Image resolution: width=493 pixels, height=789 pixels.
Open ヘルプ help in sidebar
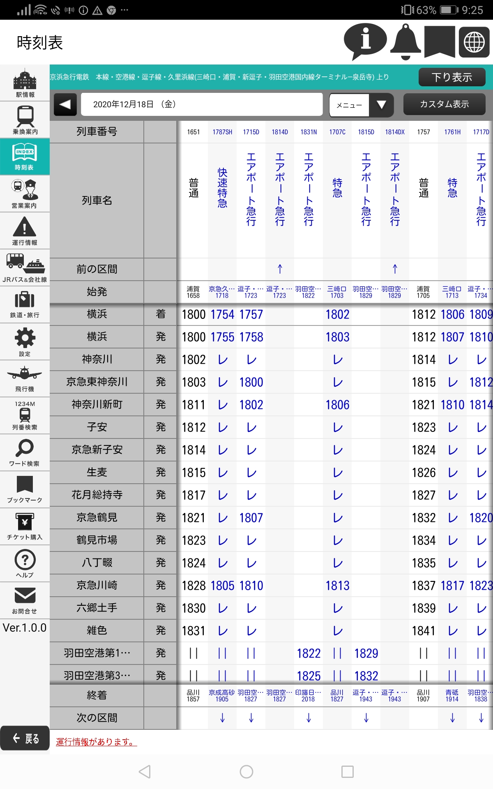[x=25, y=563]
